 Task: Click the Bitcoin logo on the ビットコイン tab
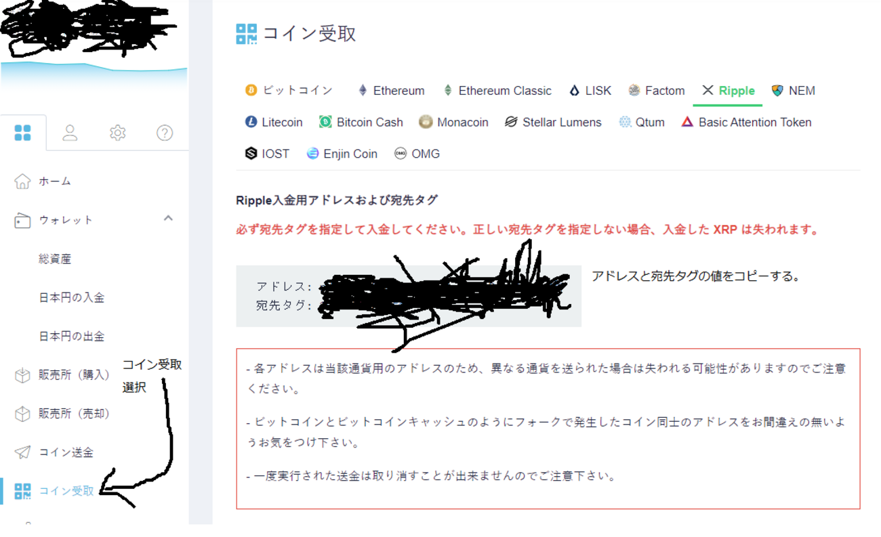[x=252, y=90]
